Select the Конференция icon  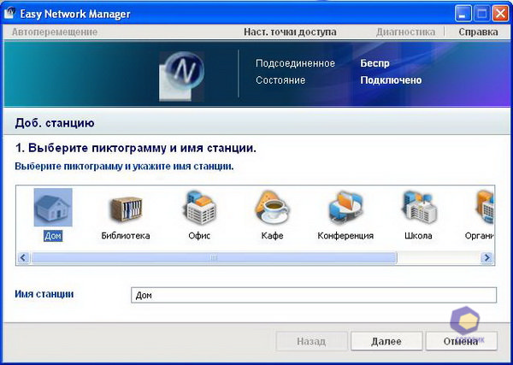345,208
